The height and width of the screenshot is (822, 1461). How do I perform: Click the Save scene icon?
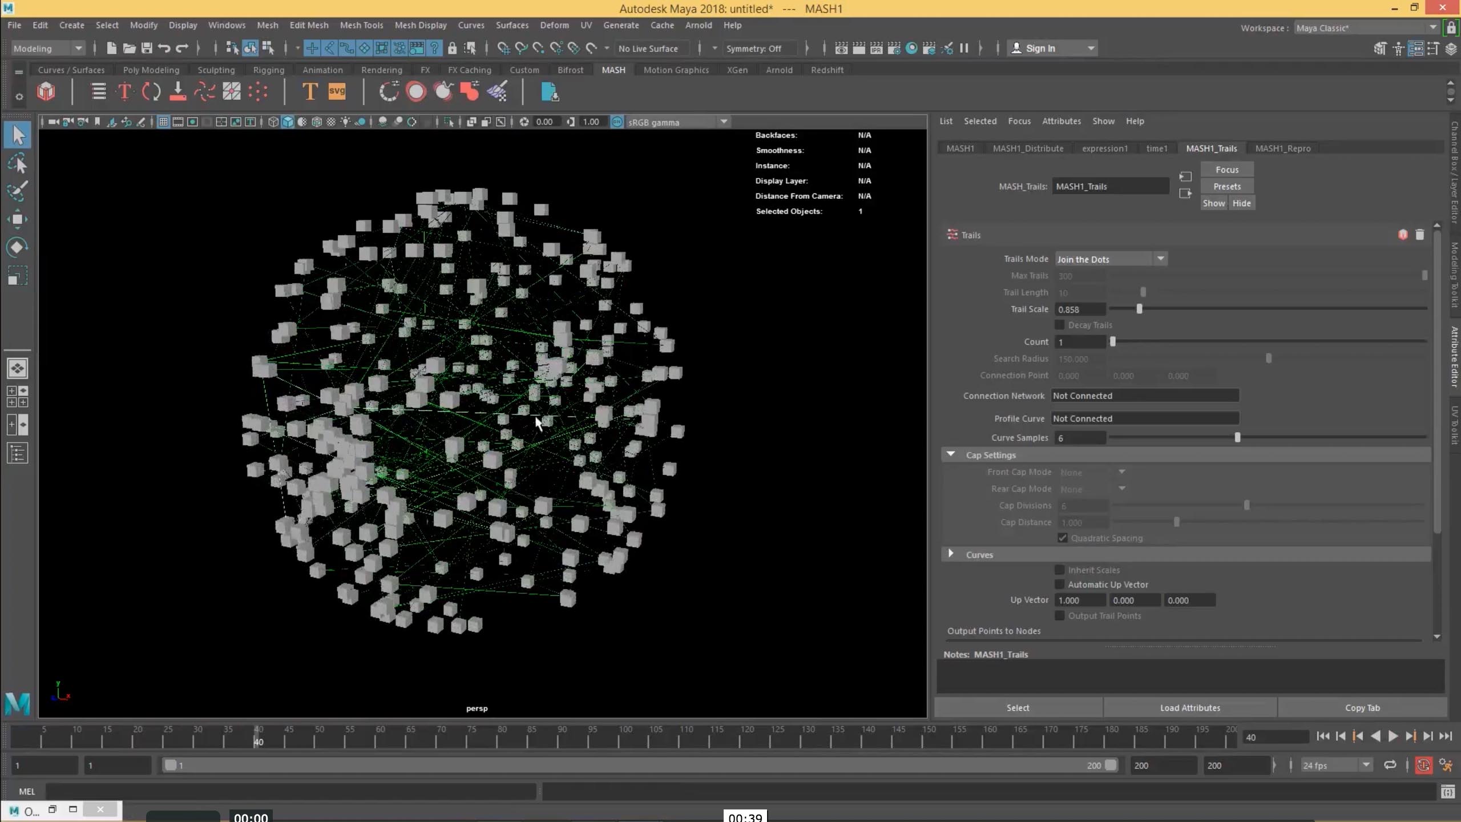click(147, 49)
